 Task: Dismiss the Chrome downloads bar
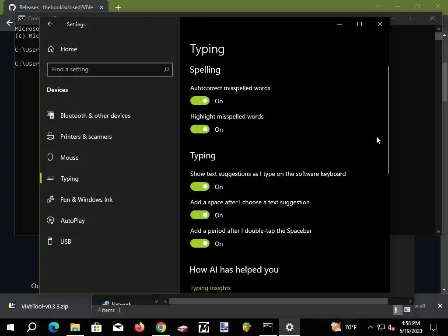[x=440, y=306]
